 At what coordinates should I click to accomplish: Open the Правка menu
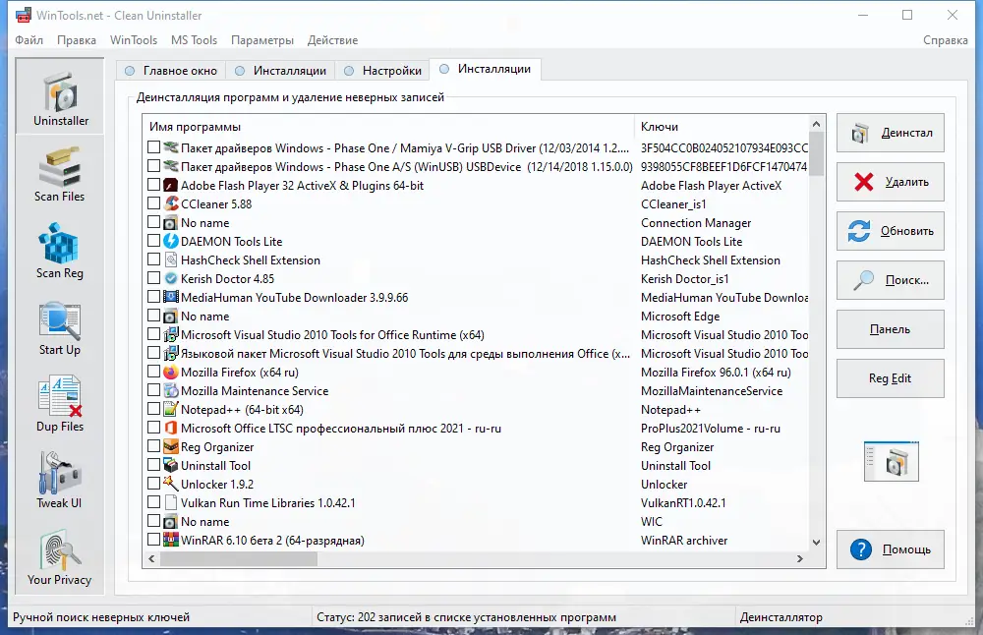pyautogui.click(x=77, y=40)
